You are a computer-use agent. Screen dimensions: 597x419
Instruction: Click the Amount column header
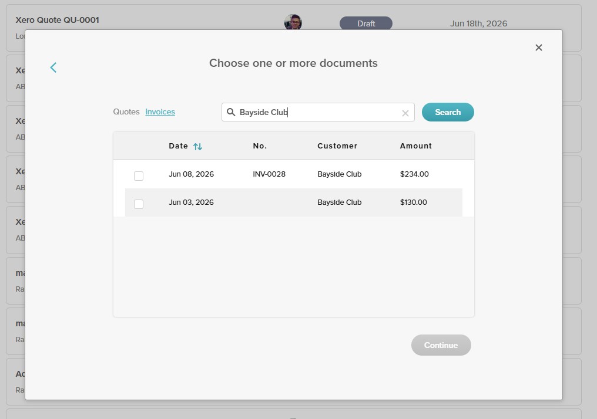click(x=416, y=146)
